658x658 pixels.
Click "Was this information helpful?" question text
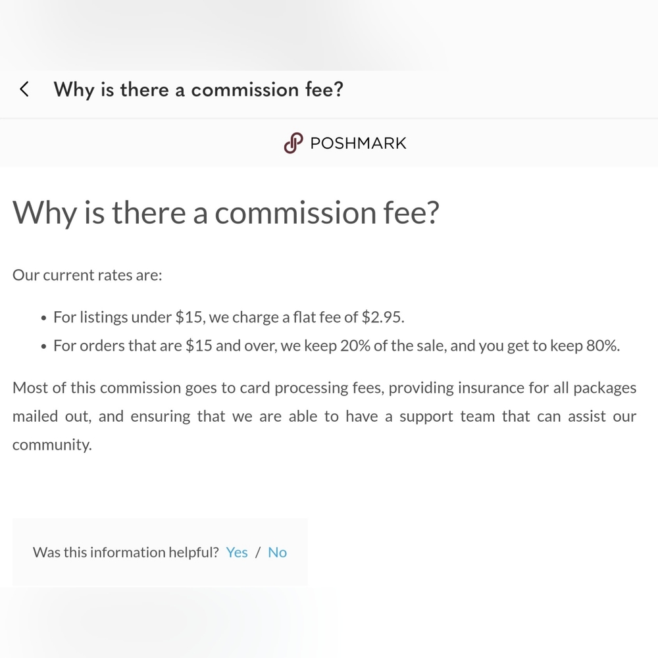pos(126,552)
